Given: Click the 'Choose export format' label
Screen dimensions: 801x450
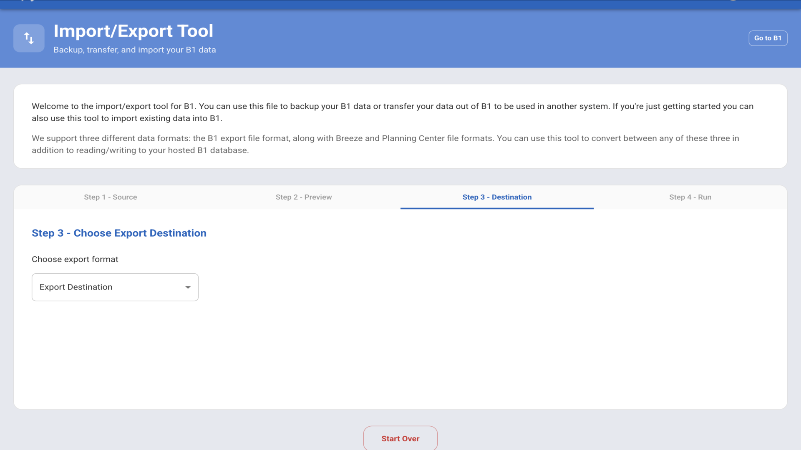Looking at the screenshot, I should [75, 259].
